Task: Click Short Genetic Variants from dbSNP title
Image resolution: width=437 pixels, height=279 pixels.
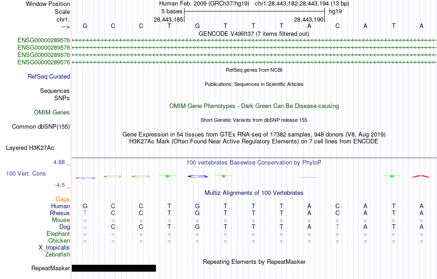Action: pos(254,120)
